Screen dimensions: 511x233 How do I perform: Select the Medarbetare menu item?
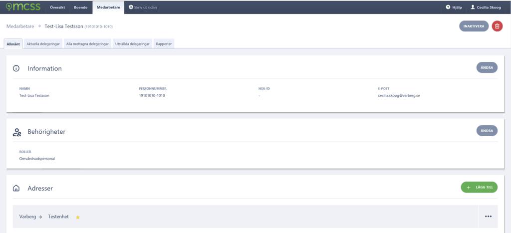pos(108,7)
